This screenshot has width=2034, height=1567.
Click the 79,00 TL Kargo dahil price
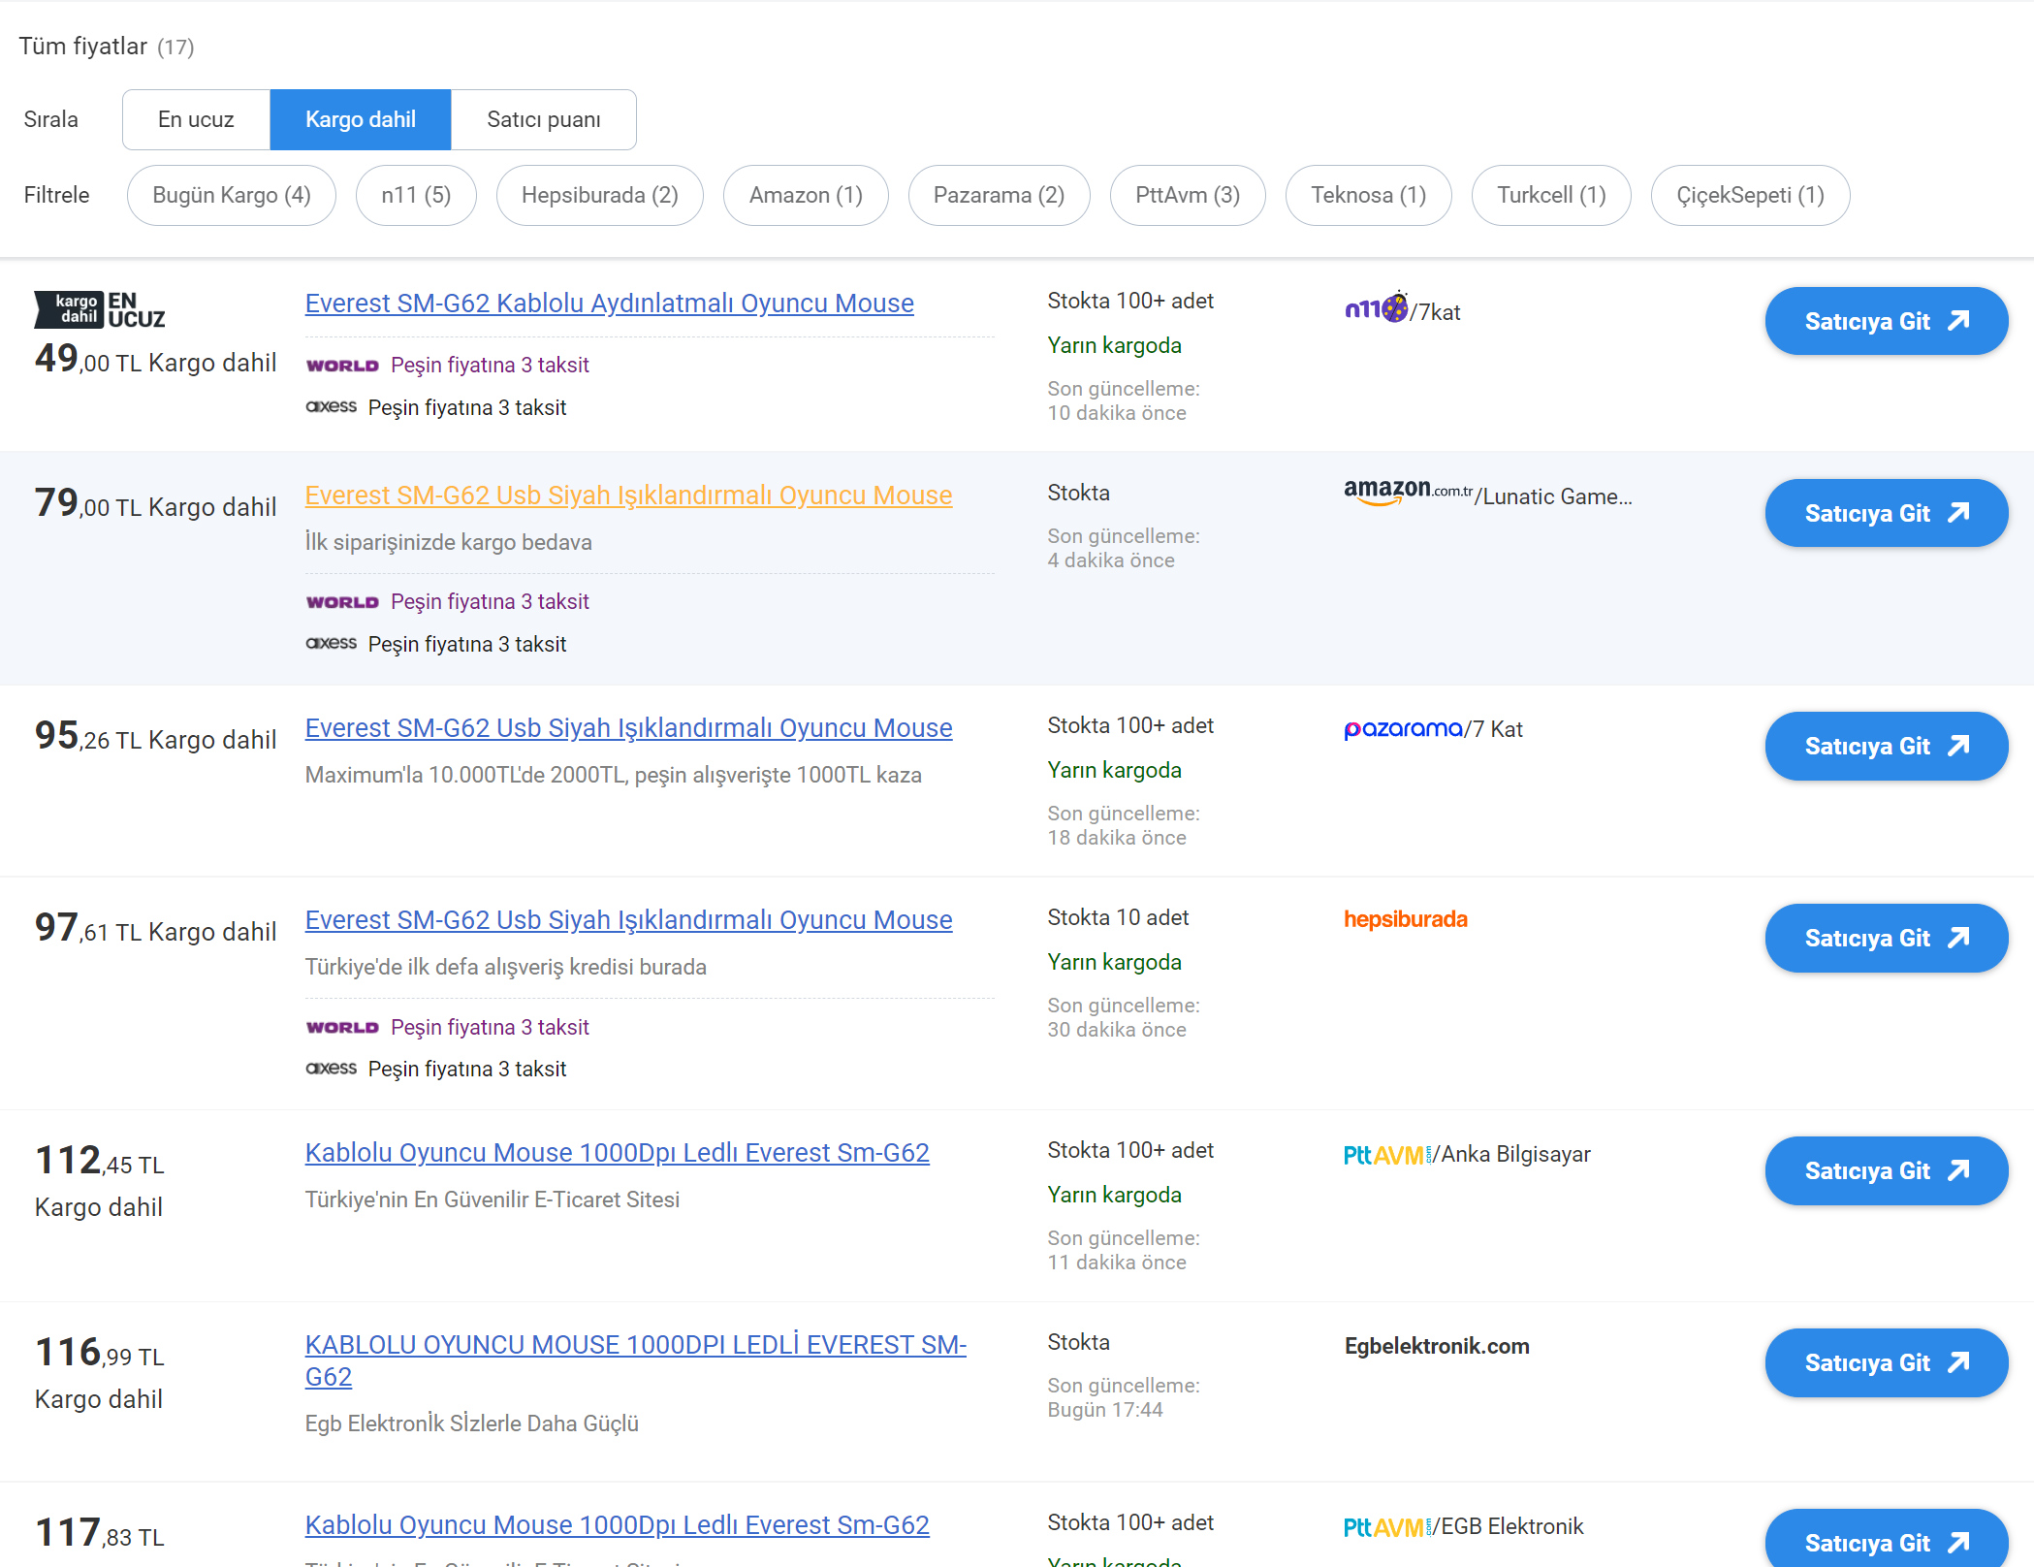click(155, 504)
